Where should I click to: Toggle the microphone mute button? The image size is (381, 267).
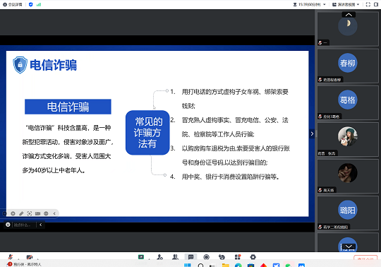(x=11, y=257)
